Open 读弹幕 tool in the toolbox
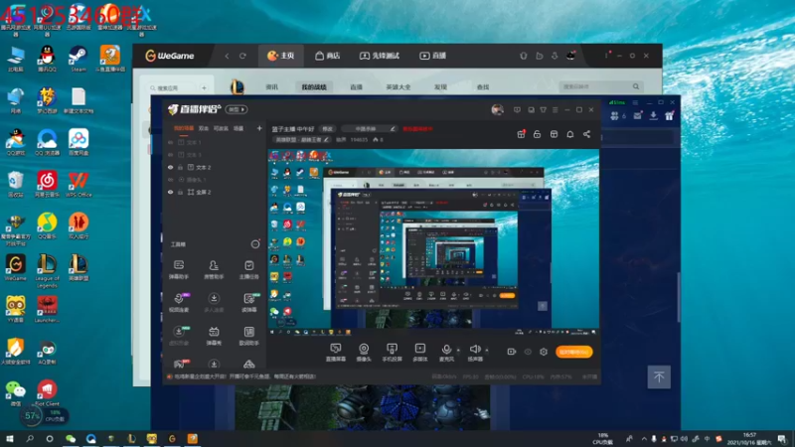The width and height of the screenshot is (795, 447). point(249,302)
